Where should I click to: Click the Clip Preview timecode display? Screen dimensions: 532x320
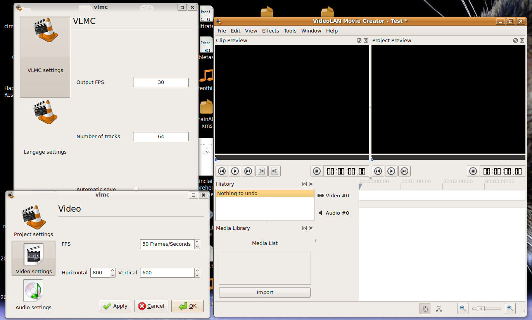click(346, 171)
